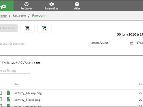This screenshot has width=143, height=107.
Task: Open the Aide help menu
Action: pyautogui.click(x=77, y=6)
